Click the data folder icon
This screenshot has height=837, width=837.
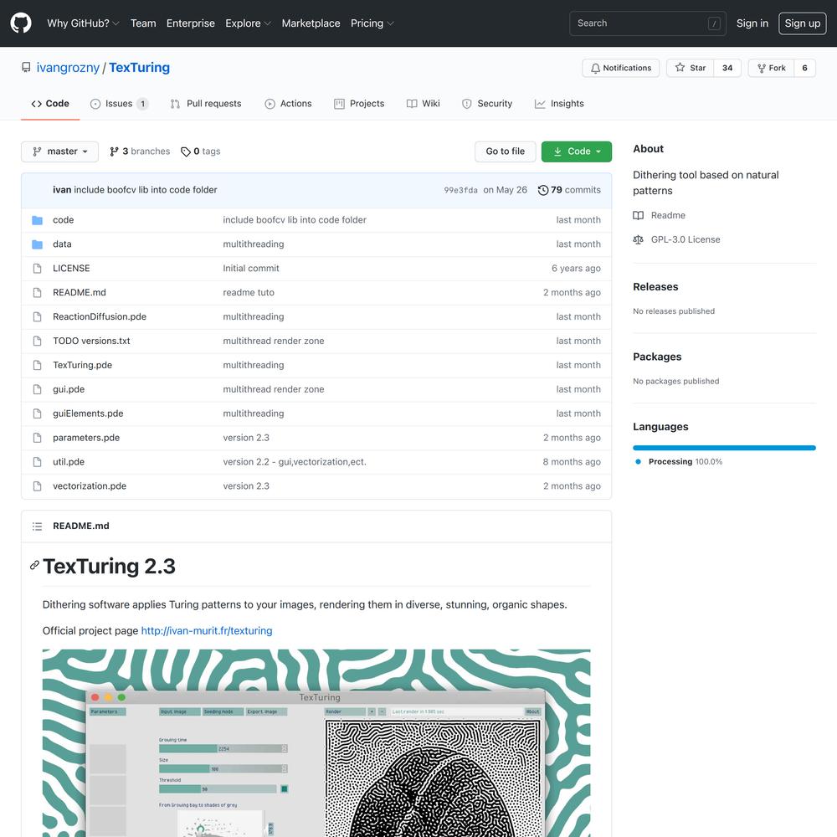[37, 244]
